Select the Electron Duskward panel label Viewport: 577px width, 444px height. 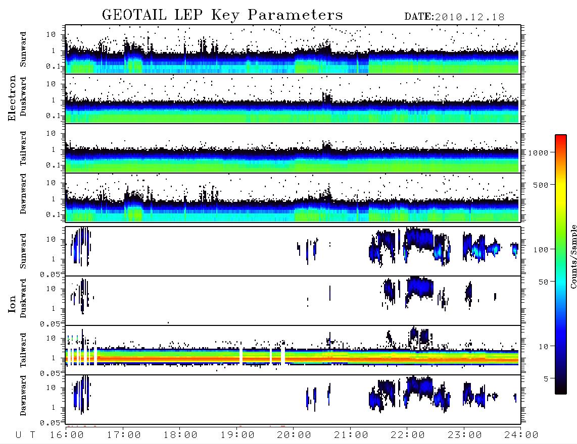pos(23,97)
